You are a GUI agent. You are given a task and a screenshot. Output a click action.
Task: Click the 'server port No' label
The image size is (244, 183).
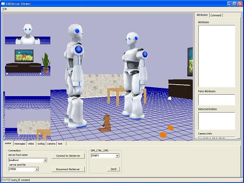(17, 165)
